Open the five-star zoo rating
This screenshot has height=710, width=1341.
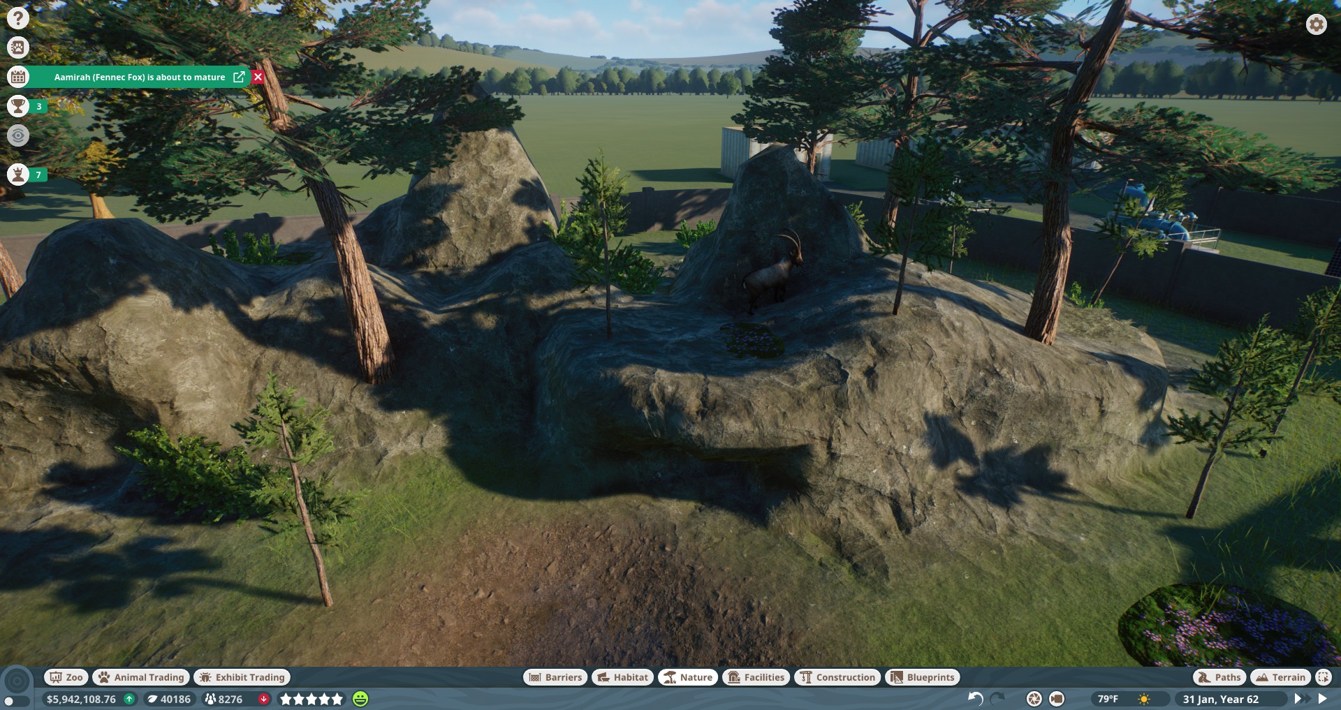pyautogui.click(x=312, y=699)
